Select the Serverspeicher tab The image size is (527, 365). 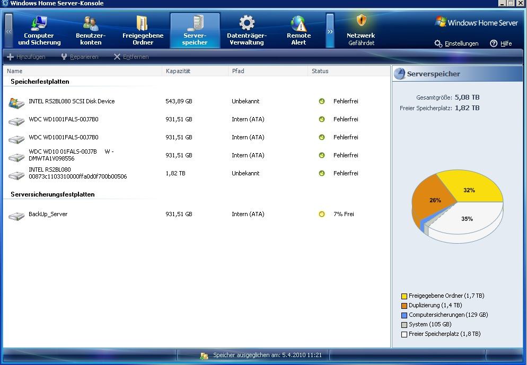click(195, 31)
